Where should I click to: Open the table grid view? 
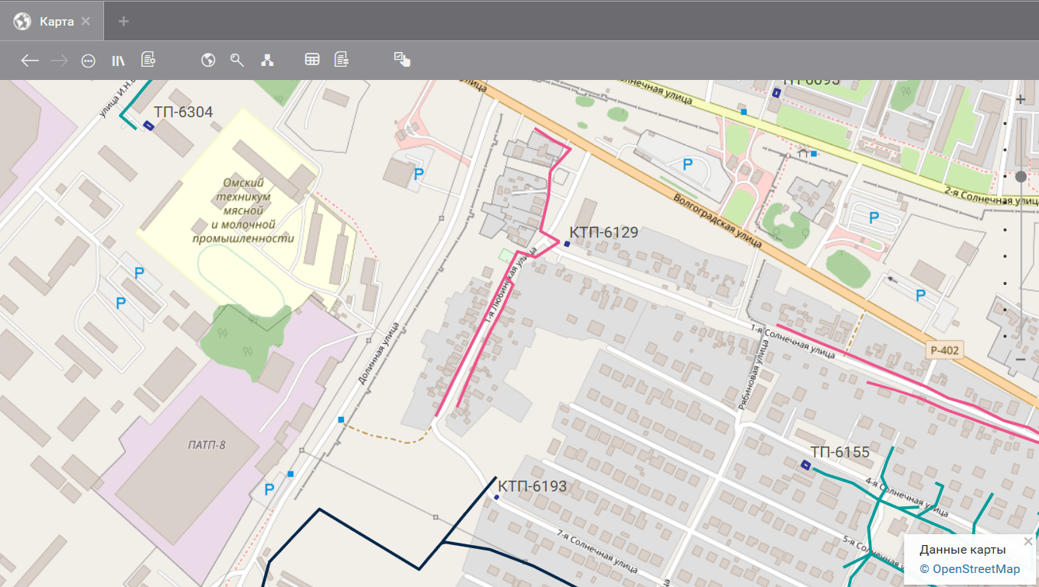[312, 60]
